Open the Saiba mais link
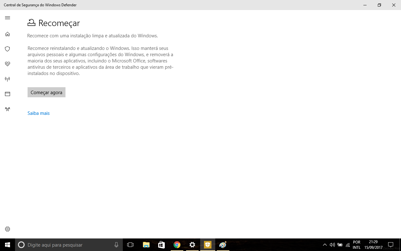Image resolution: width=401 pixels, height=251 pixels. [x=39, y=113]
